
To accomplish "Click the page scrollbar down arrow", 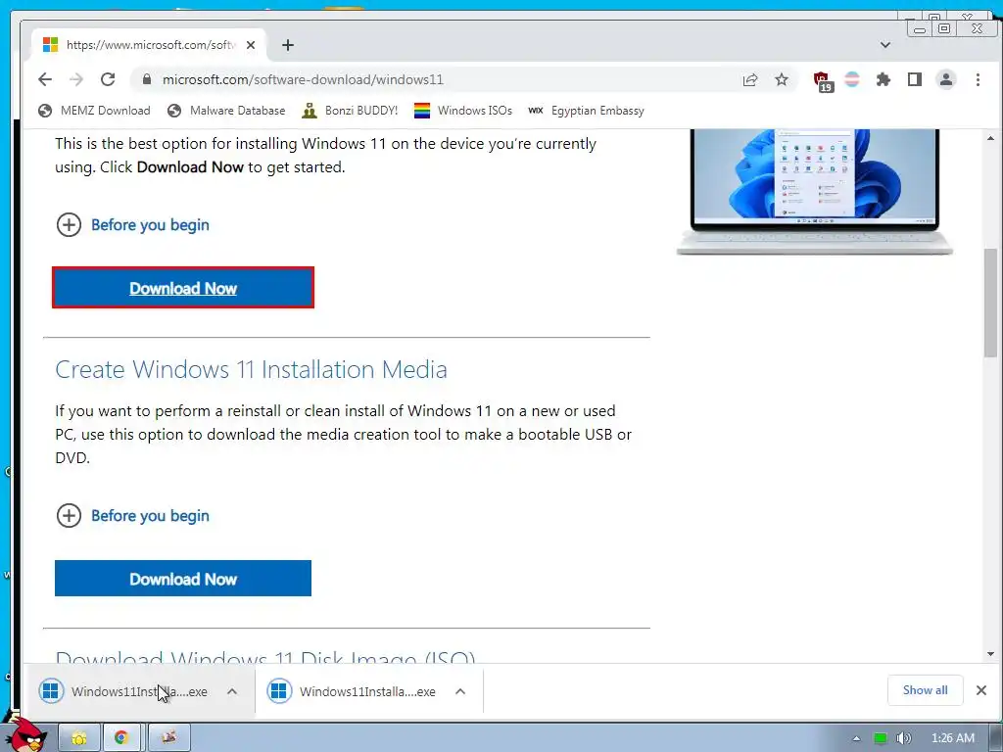I will 991,654.
